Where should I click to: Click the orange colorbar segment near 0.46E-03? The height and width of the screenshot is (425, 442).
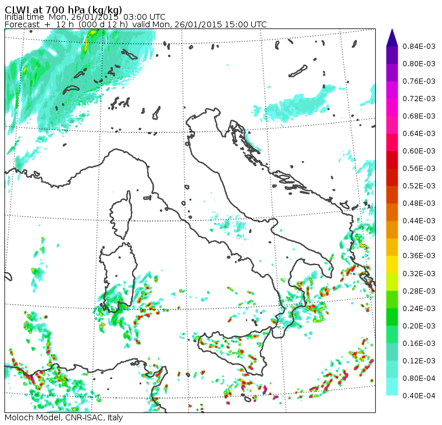[x=392, y=212]
